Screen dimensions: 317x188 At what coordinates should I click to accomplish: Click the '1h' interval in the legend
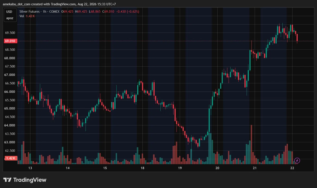pos(44,12)
